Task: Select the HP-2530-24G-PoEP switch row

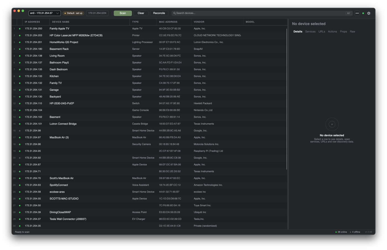Action: click(149, 103)
